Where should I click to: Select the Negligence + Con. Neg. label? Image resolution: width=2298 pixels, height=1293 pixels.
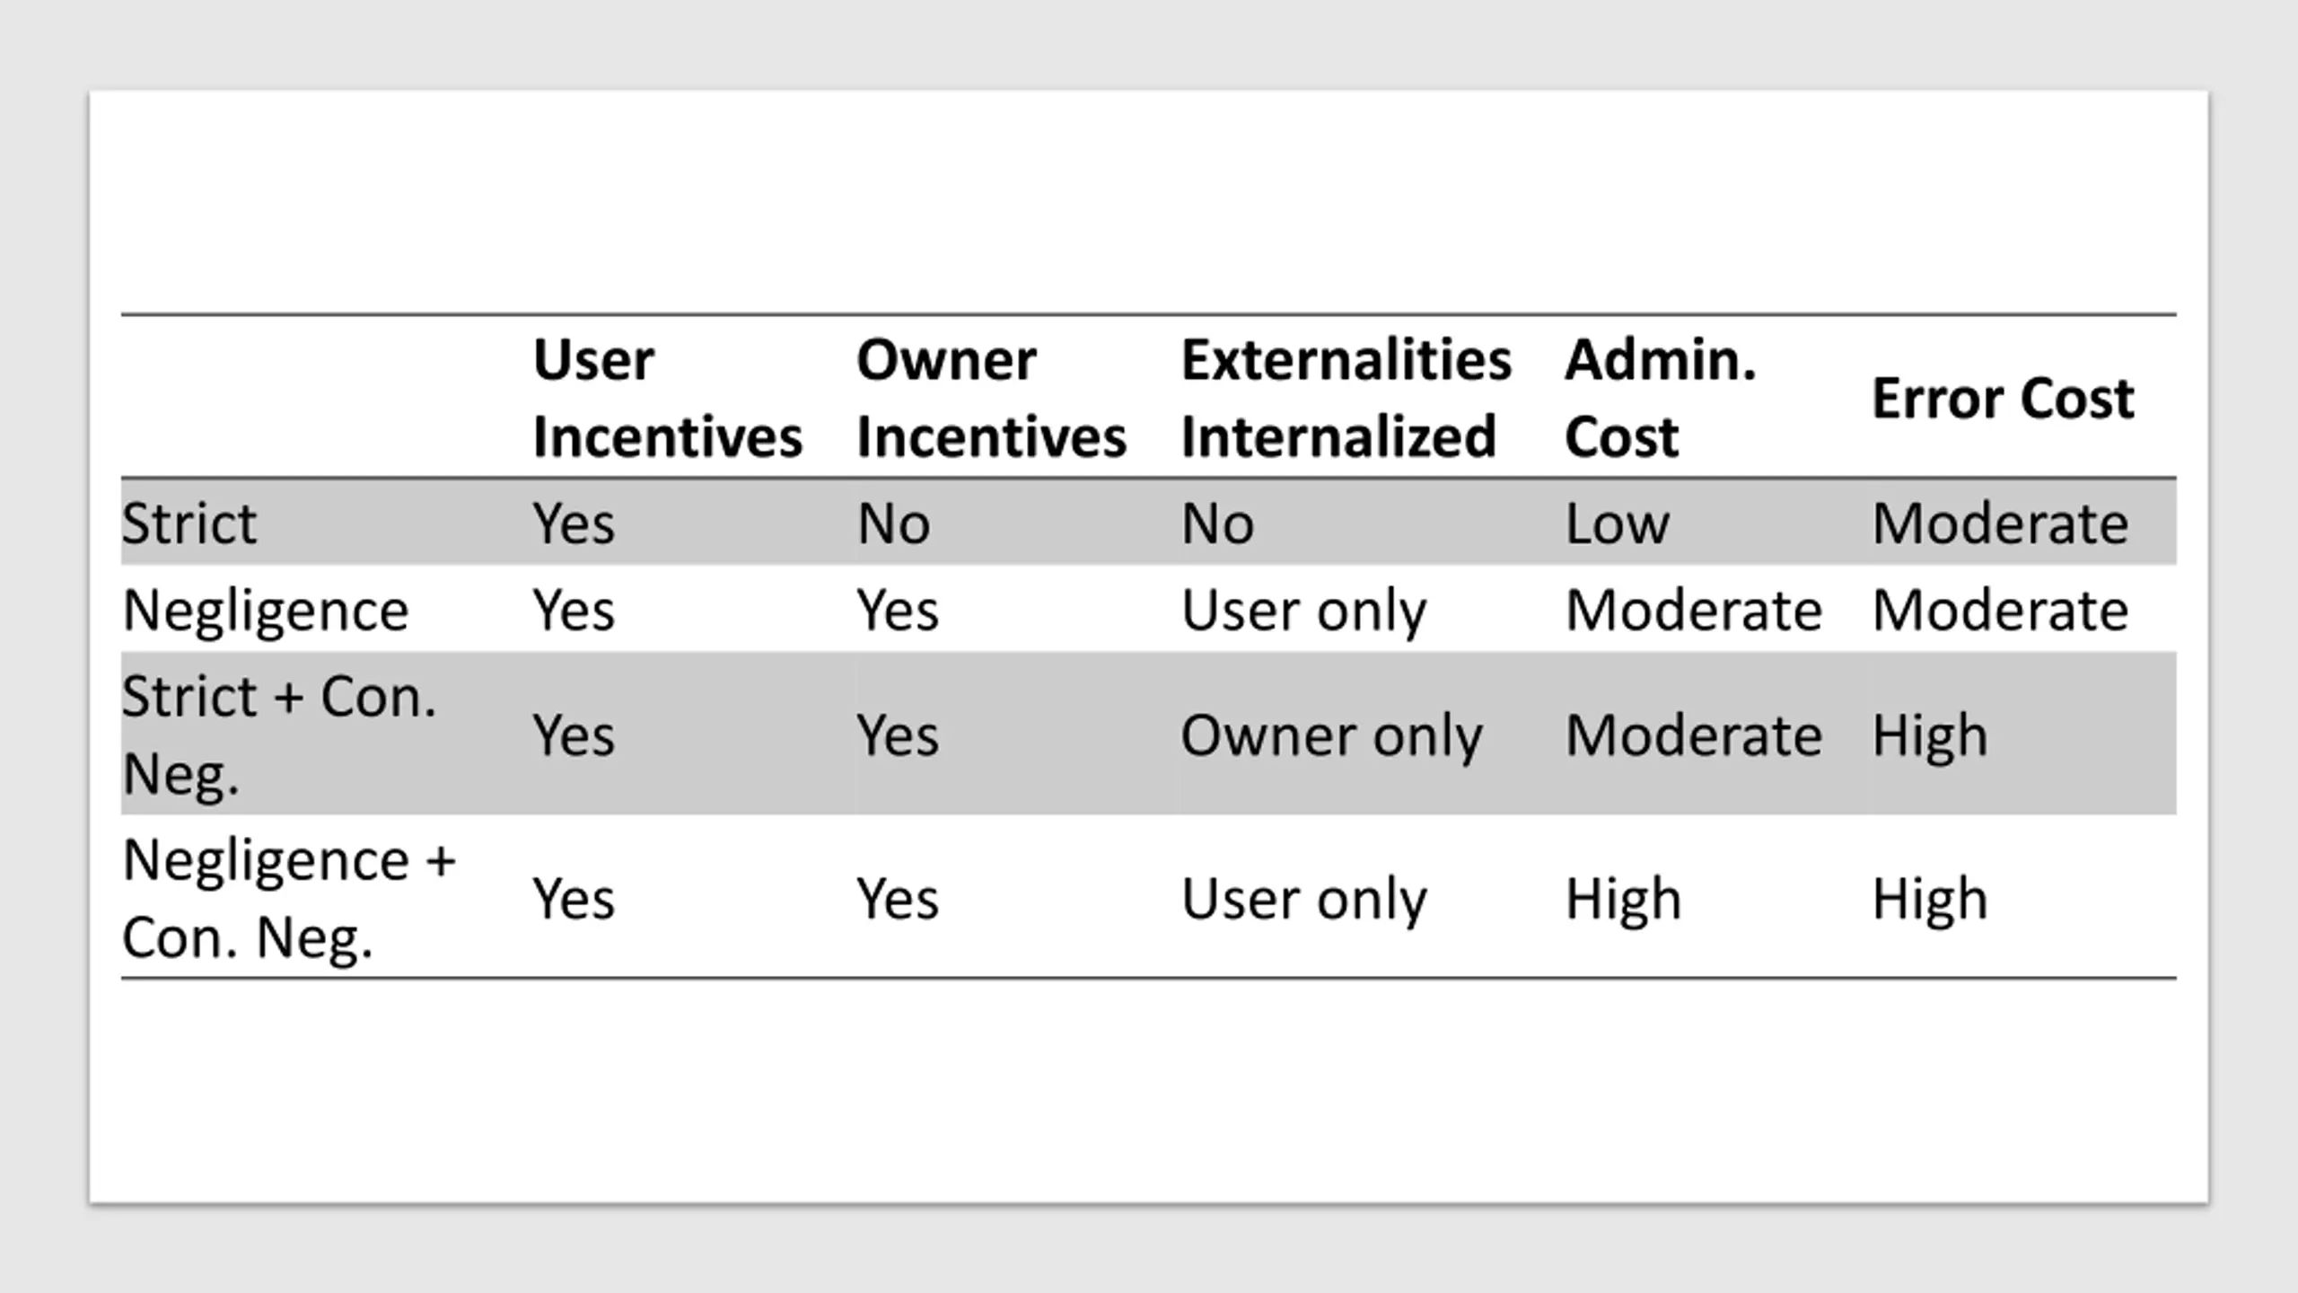(x=289, y=899)
